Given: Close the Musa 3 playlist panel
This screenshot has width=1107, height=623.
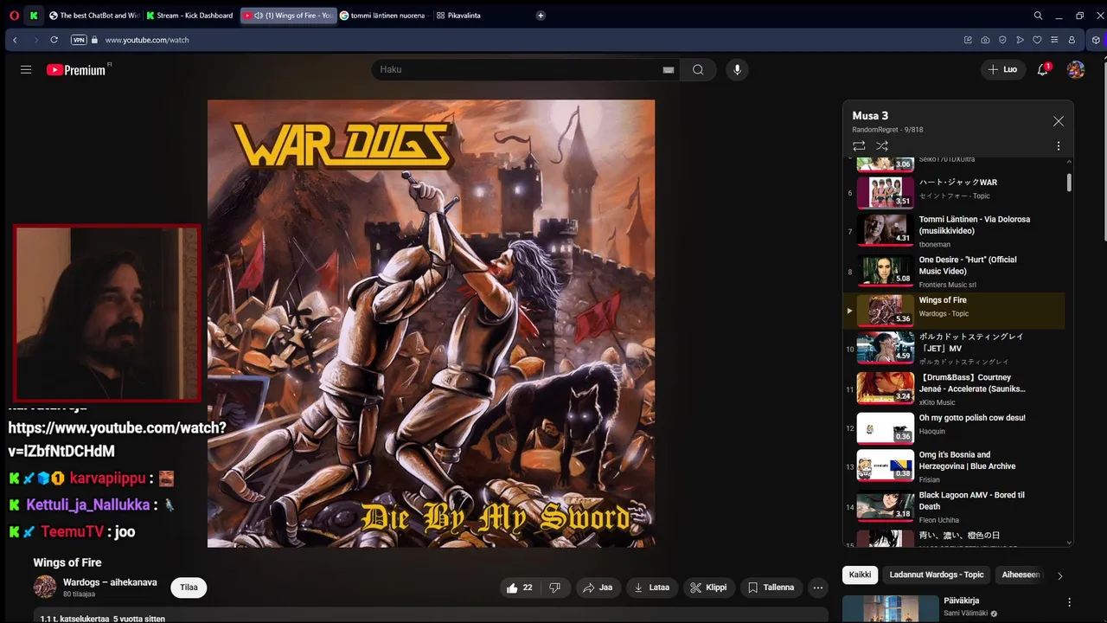Looking at the screenshot, I should (x=1058, y=121).
